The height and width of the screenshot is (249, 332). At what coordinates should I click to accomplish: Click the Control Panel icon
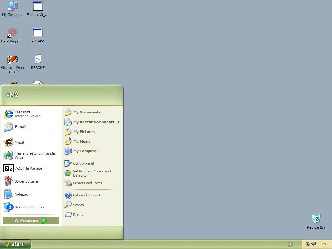[68, 163]
